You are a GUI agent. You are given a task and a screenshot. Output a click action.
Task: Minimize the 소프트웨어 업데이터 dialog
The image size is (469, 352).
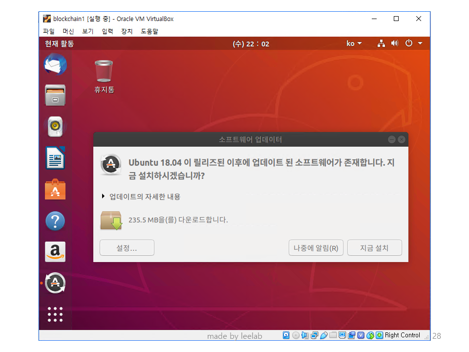pyautogui.click(x=391, y=139)
